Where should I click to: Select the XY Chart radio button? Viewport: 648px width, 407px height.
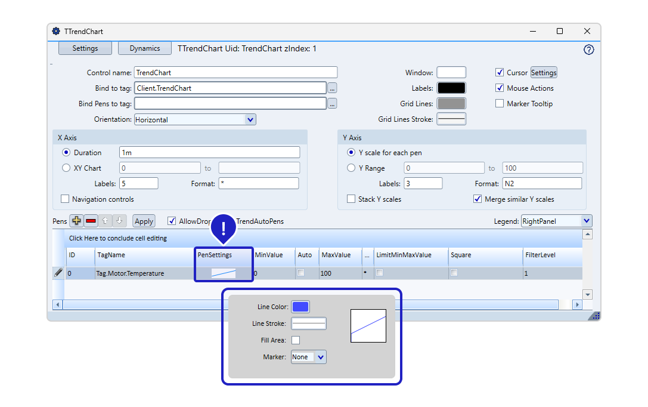tap(66, 168)
